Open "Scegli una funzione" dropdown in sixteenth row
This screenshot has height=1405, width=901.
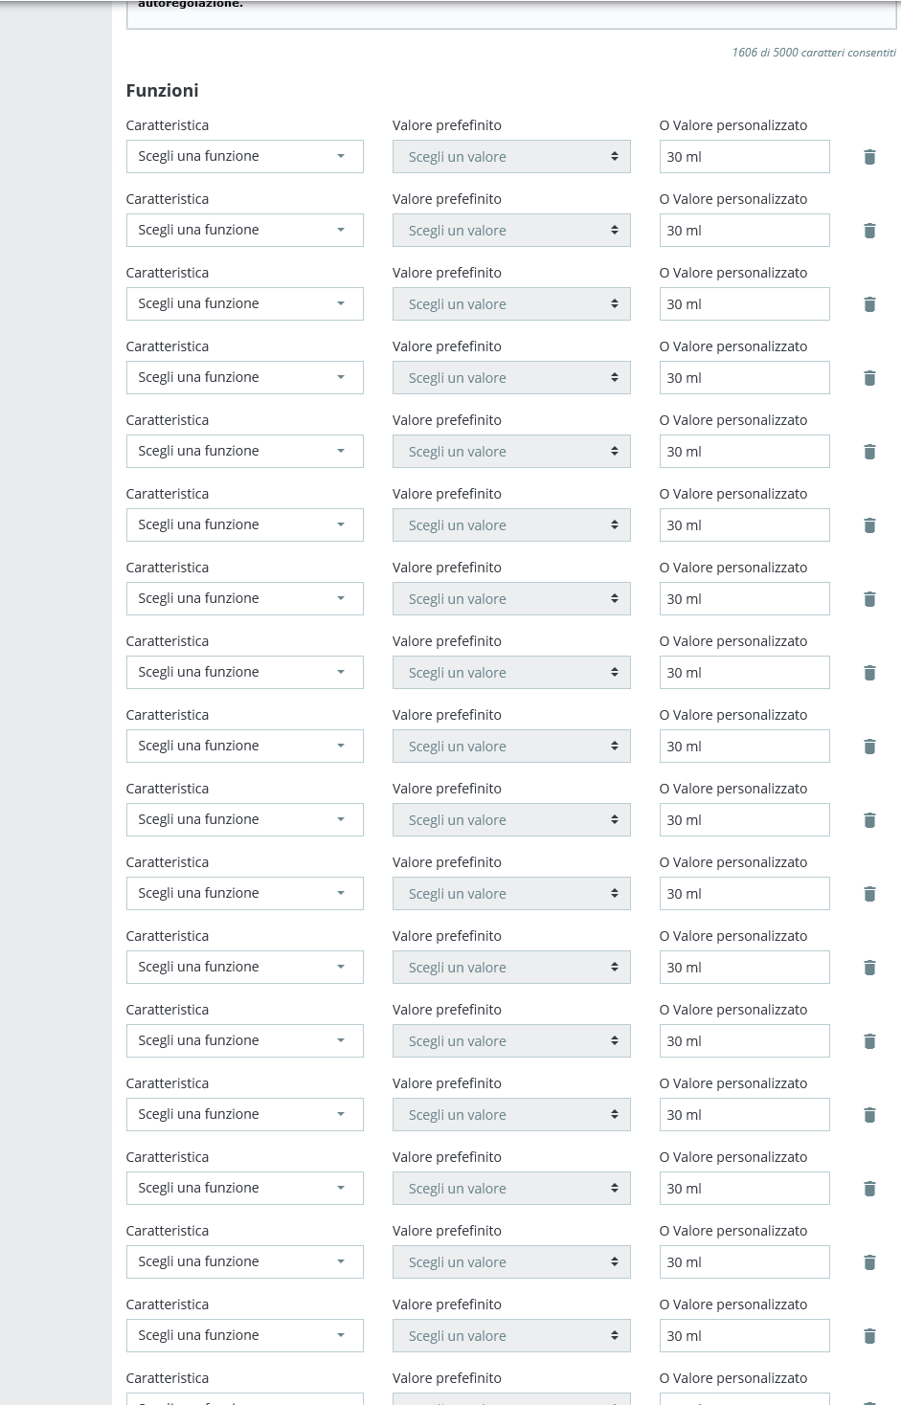[x=244, y=1262]
